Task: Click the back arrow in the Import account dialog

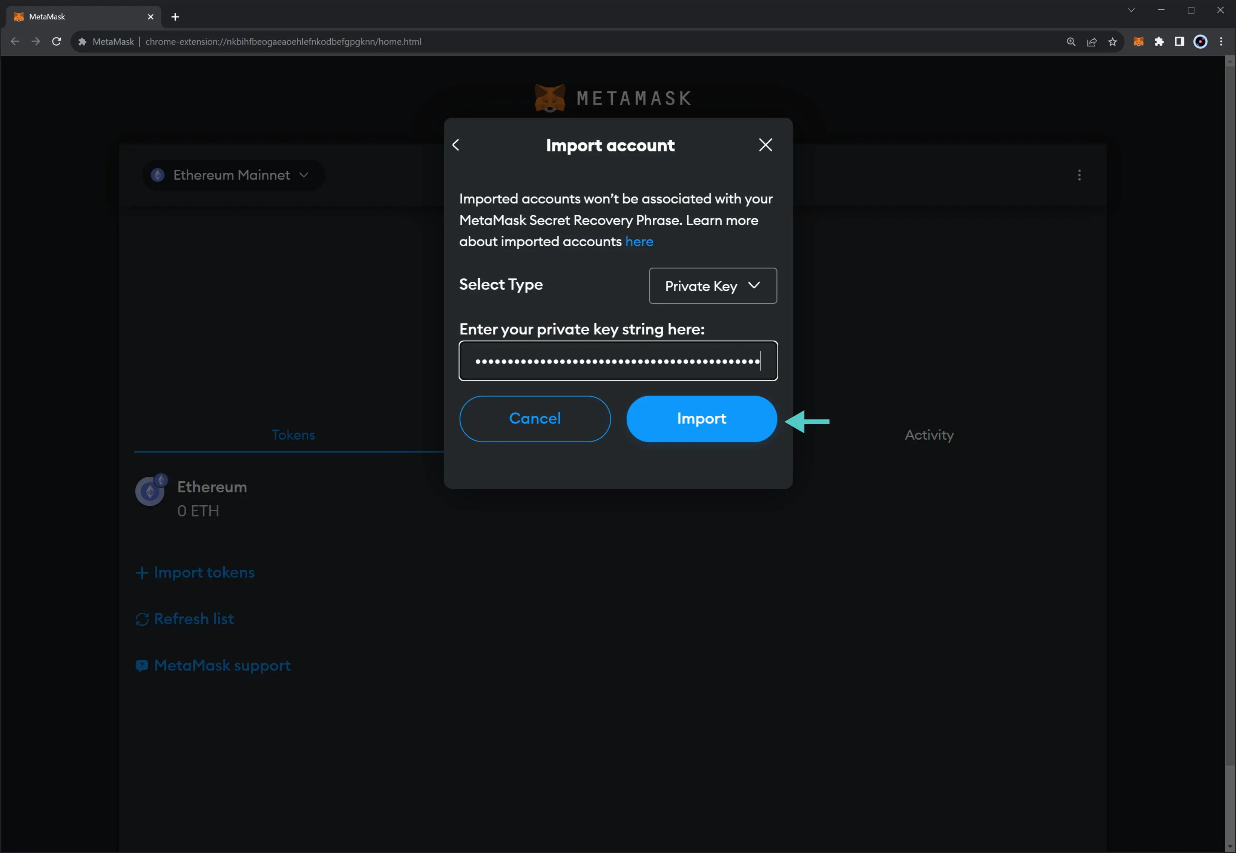Action: click(455, 145)
